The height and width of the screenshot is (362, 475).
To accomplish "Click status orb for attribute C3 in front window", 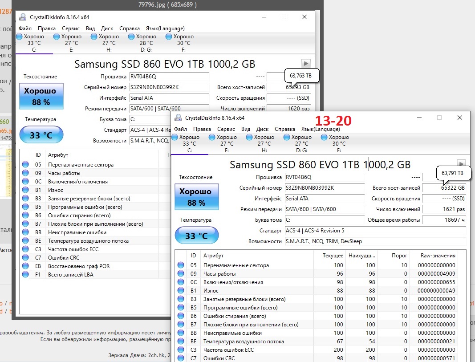I will 181,350.
